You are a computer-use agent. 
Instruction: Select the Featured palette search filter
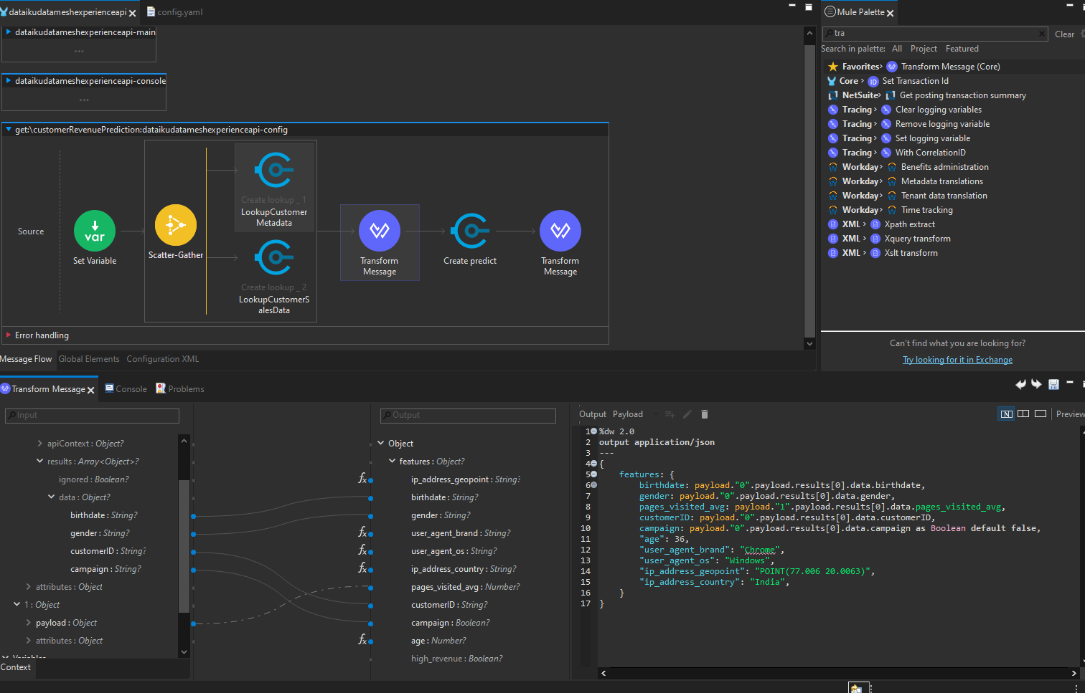click(962, 49)
